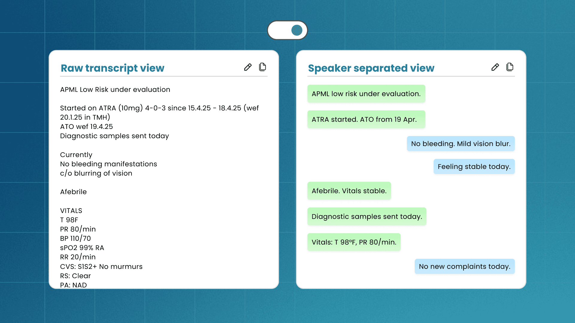Click edit pencil in Raw transcript view
This screenshot has height=323, width=575.
248,67
